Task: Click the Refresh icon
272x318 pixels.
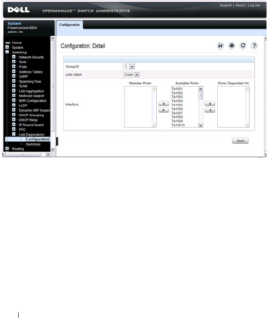Action: pos(243,46)
